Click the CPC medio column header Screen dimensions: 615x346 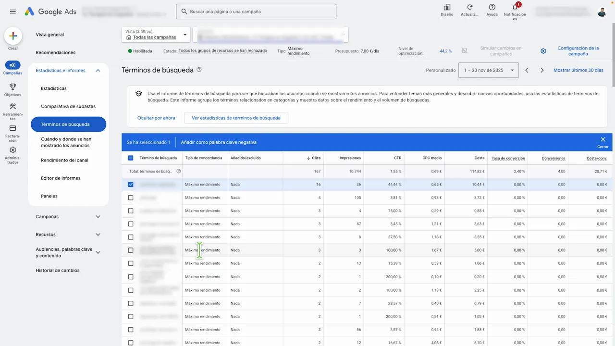[x=432, y=158]
